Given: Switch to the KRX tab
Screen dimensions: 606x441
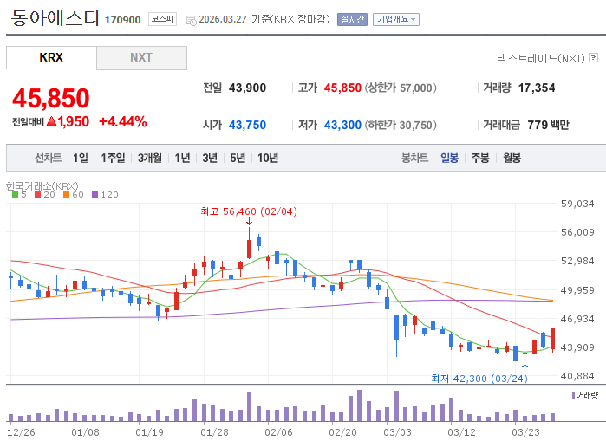Looking at the screenshot, I should [51, 57].
